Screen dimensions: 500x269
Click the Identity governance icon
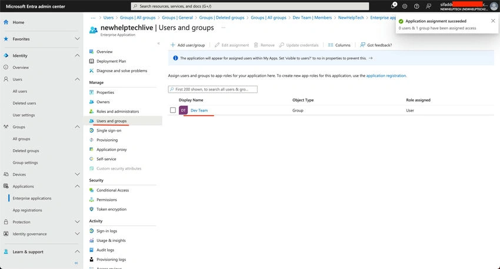tap(6, 234)
